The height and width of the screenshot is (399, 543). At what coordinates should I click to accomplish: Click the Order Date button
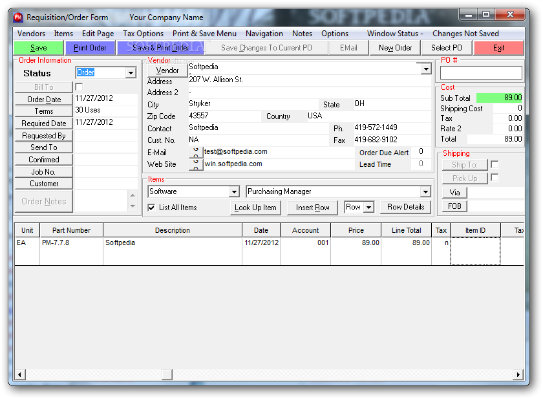point(44,100)
